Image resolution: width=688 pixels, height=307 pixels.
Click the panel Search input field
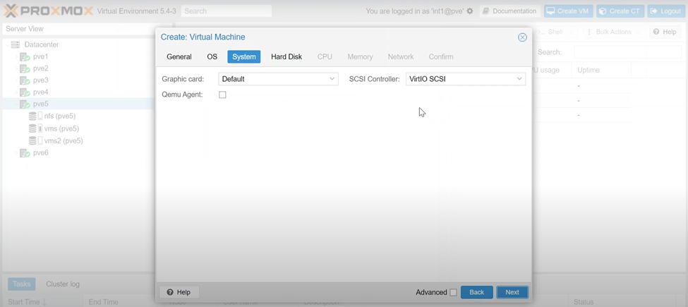[627, 52]
